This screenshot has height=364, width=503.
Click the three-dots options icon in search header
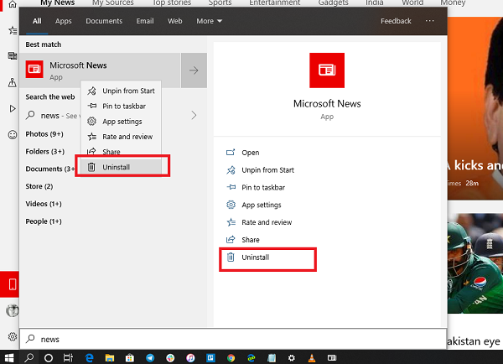pyautogui.click(x=430, y=21)
